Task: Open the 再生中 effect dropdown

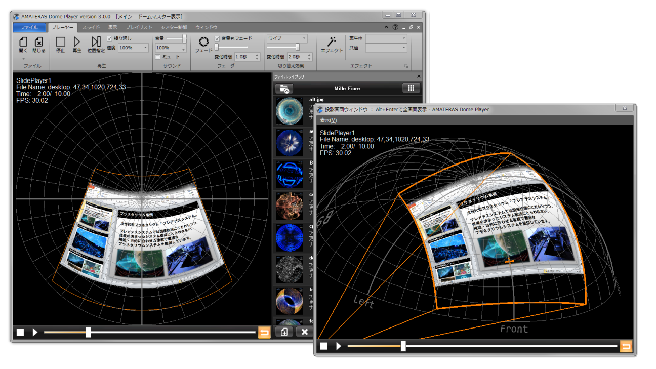Action: pyautogui.click(x=386, y=38)
